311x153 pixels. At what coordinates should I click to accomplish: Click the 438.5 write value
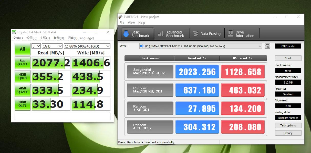91,77
